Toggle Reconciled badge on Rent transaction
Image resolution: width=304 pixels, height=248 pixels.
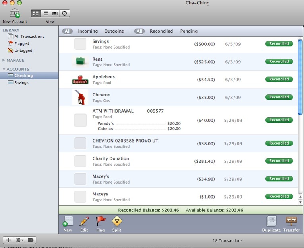(279, 61)
